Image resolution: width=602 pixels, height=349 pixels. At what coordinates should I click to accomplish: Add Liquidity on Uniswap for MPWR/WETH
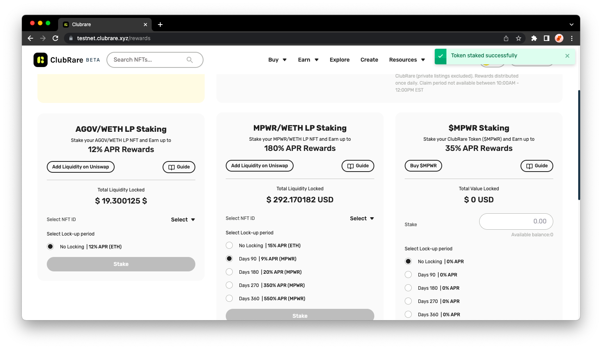click(260, 166)
